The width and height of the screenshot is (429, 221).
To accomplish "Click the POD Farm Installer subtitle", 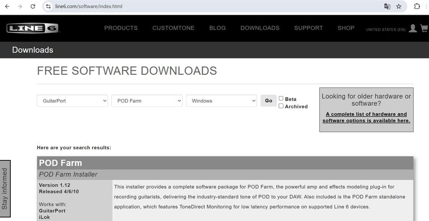I will pyautogui.click(x=68, y=174).
